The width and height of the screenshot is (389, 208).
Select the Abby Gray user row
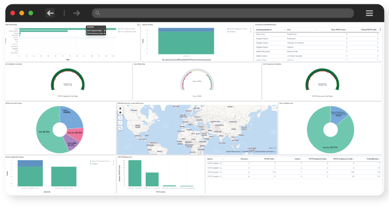click(x=318, y=34)
